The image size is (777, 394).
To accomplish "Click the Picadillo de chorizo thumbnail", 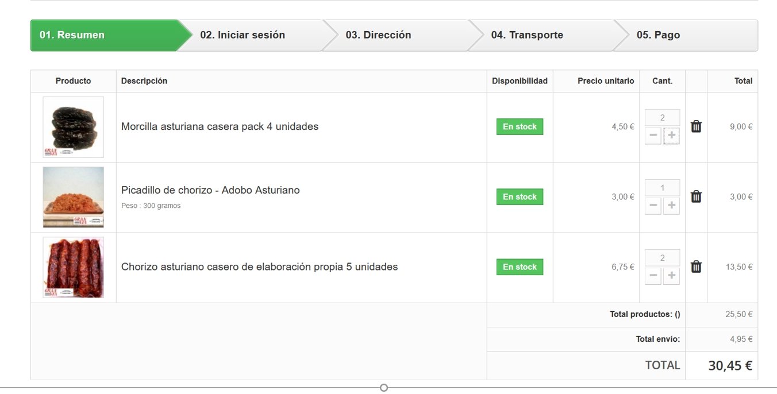I will [x=74, y=197].
